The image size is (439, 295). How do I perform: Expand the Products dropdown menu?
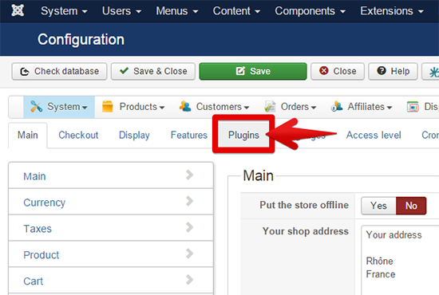[x=133, y=107]
